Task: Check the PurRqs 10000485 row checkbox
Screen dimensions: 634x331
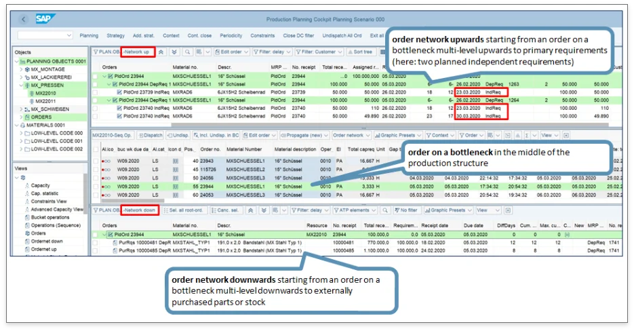Action: click(x=95, y=251)
